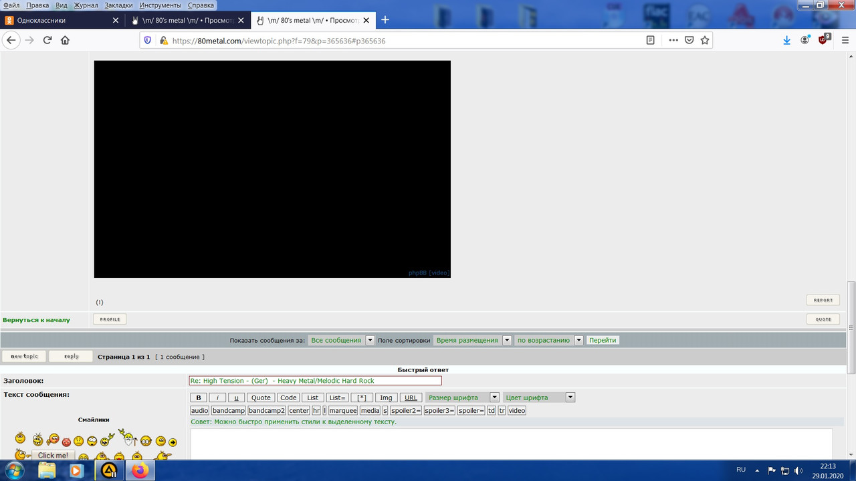Insert the arrow smiley at row end

173,442
